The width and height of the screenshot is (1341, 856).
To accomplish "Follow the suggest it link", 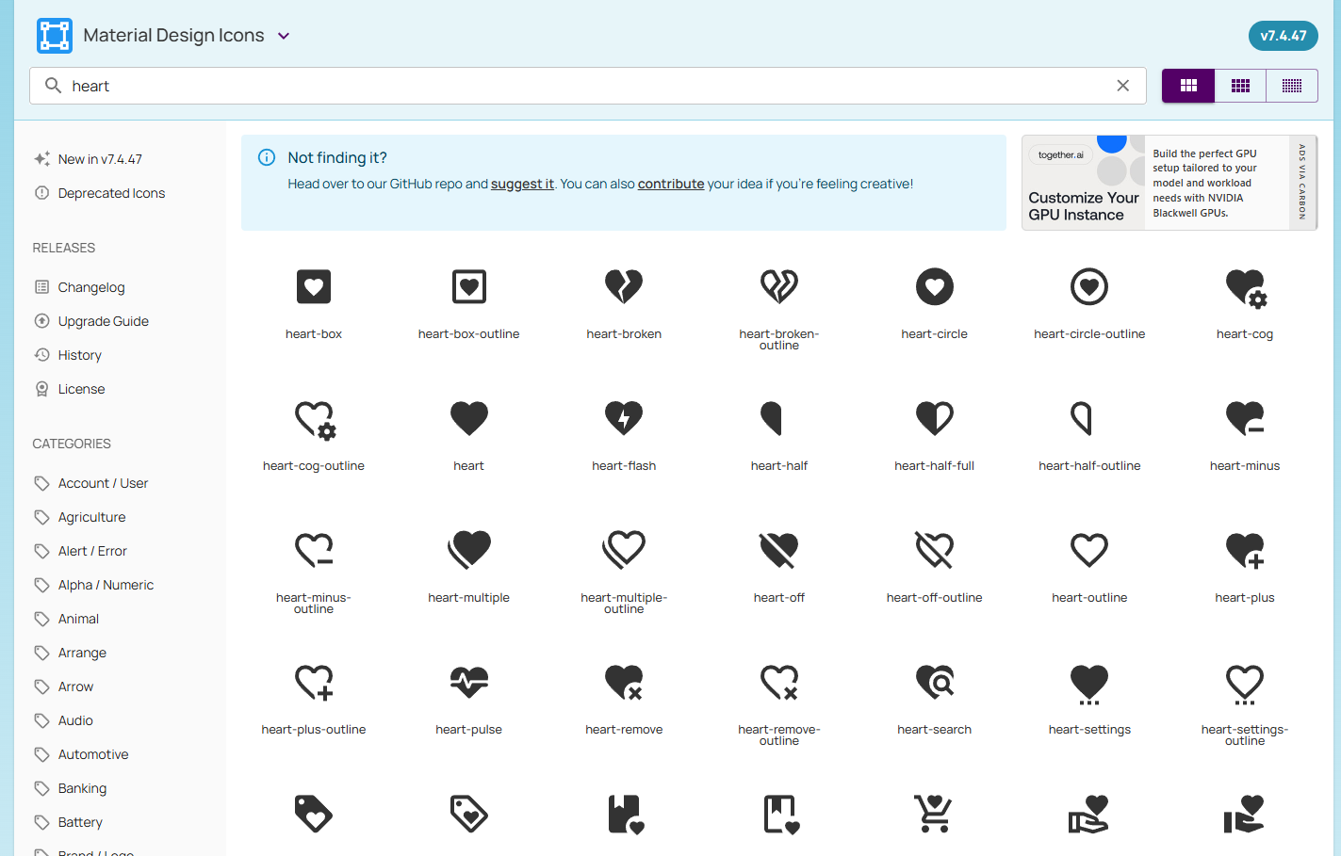I will 522,184.
